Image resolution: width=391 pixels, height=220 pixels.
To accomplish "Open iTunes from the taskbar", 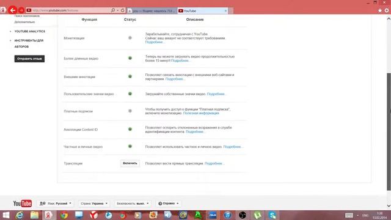I will coord(227,215).
